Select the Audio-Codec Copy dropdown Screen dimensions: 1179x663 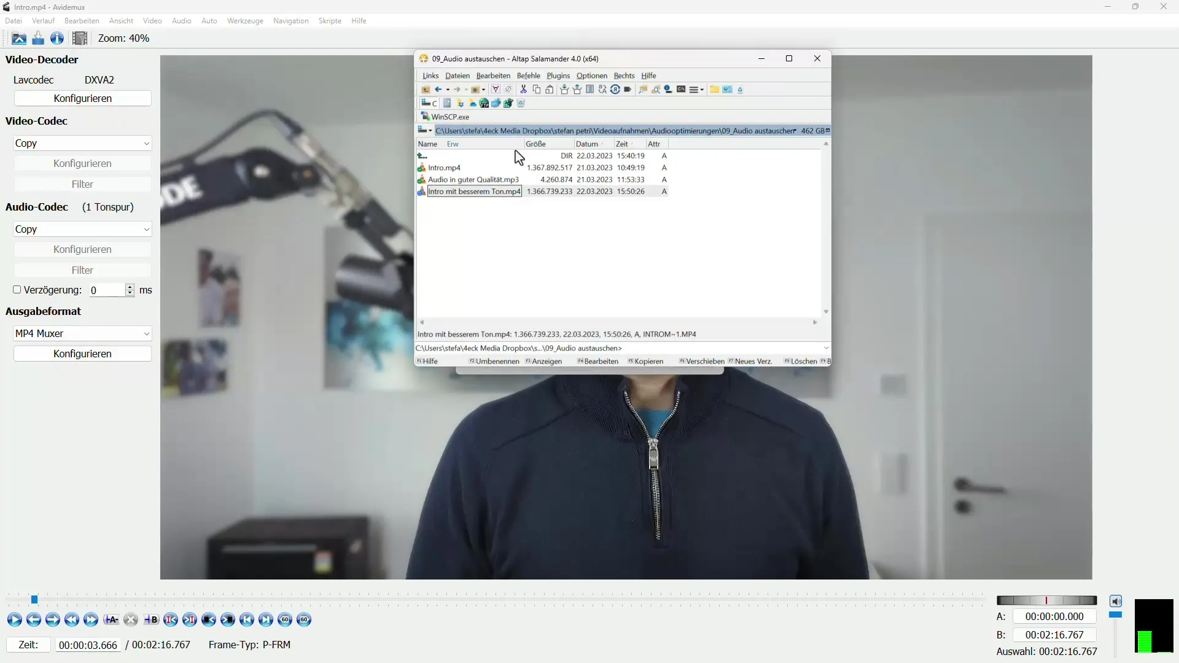click(81, 229)
